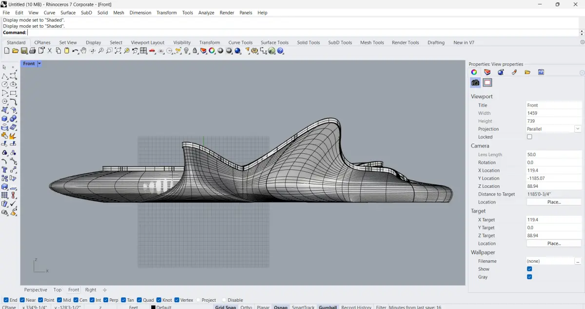Open the folder Libraries tab icon in panel

pyautogui.click(x=527, y=72)
